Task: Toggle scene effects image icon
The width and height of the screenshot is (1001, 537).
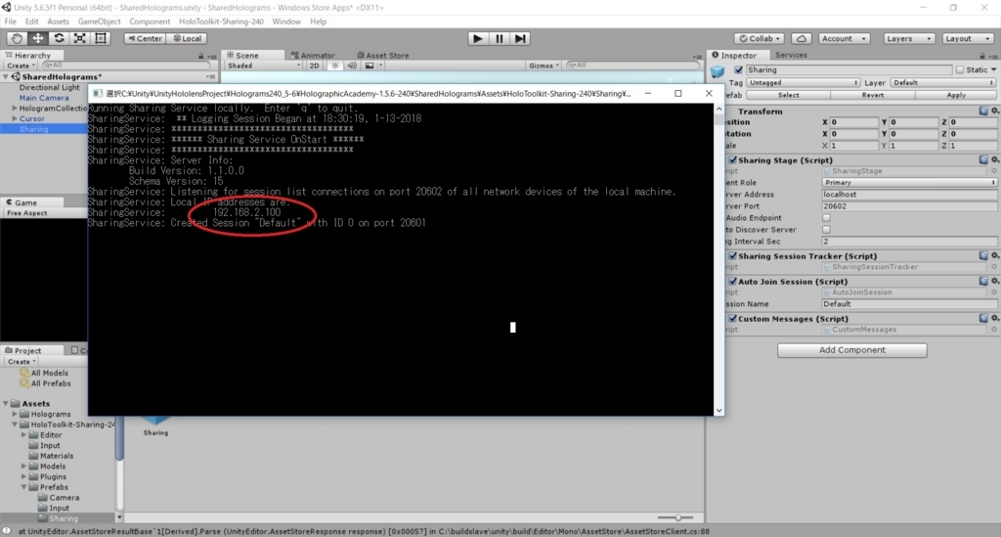Action: point(370,66)
